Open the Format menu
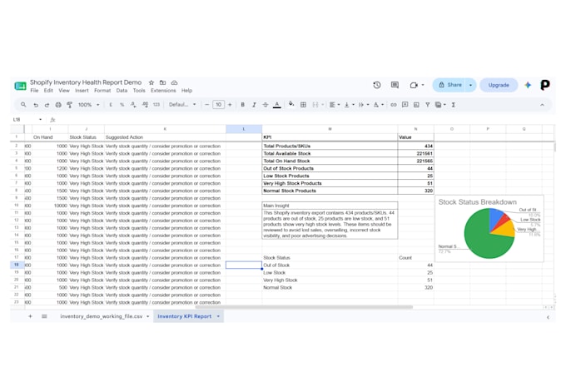This screenshot has width=566, height=382. tap(102, 91)
